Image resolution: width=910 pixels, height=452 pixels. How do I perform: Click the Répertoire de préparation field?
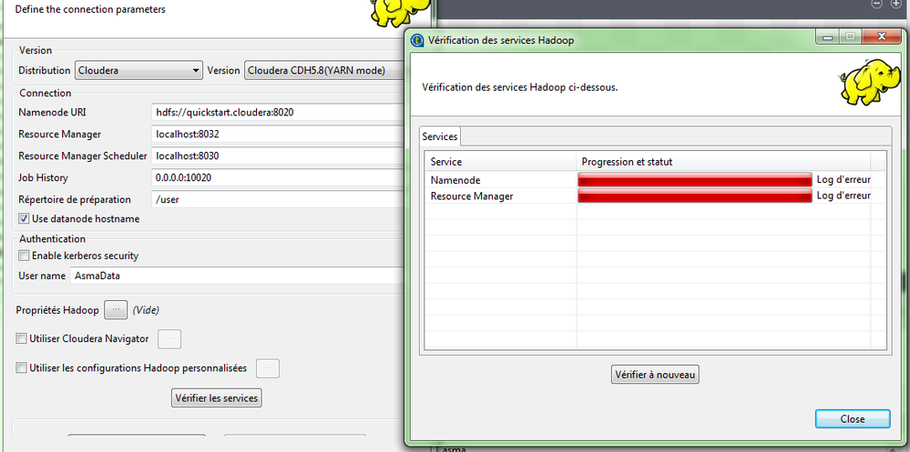[278, 199]
